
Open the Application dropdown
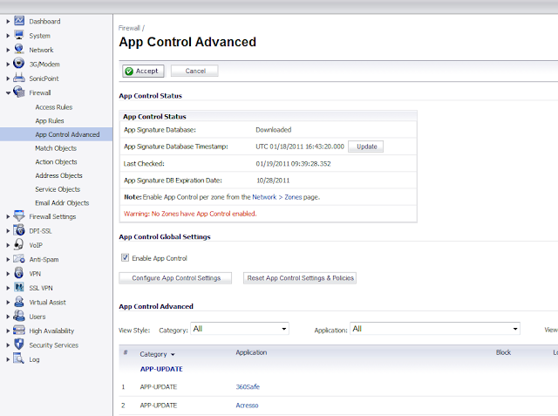[435, 329]
